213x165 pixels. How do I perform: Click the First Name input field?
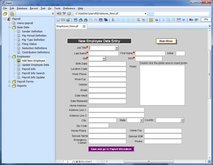(x=150, y=53)
